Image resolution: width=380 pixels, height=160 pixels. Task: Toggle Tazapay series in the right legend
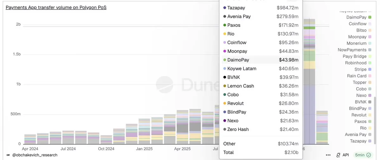click(361, 141)
